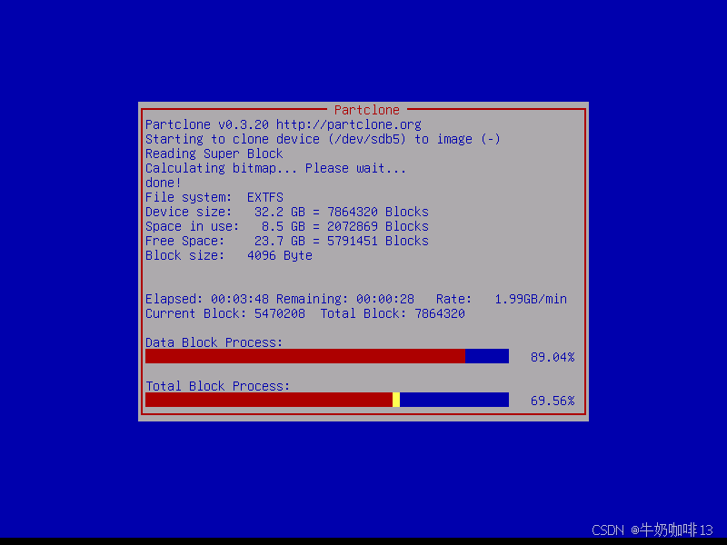Click 'Partclone v0.3.20 http://partclone.org' line
The height and width of the screenshot is (545, 727).
click(284, 124)
